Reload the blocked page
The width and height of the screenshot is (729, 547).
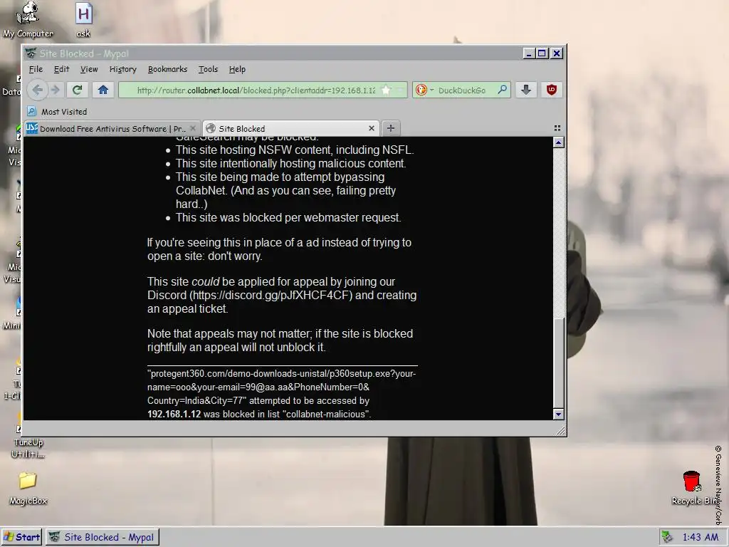(77, 90)
